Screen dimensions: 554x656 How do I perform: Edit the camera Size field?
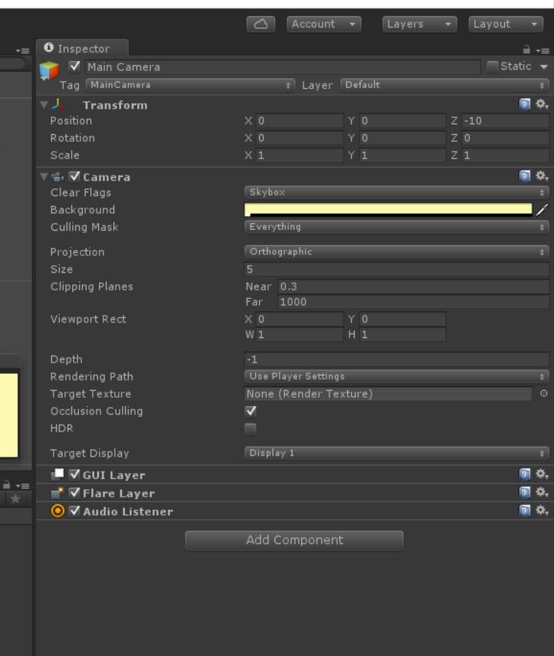[397, 269]
